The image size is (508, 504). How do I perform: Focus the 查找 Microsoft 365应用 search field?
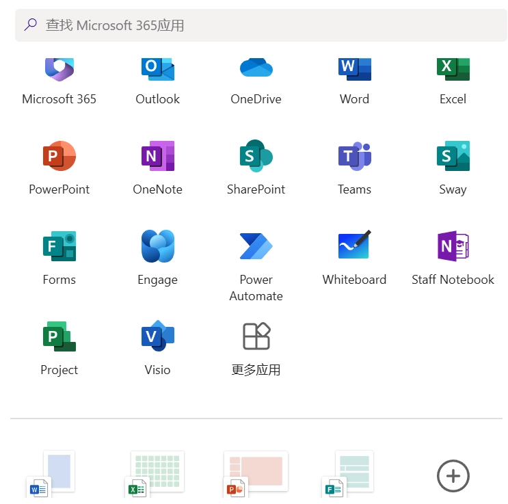[x=261, y=25]
